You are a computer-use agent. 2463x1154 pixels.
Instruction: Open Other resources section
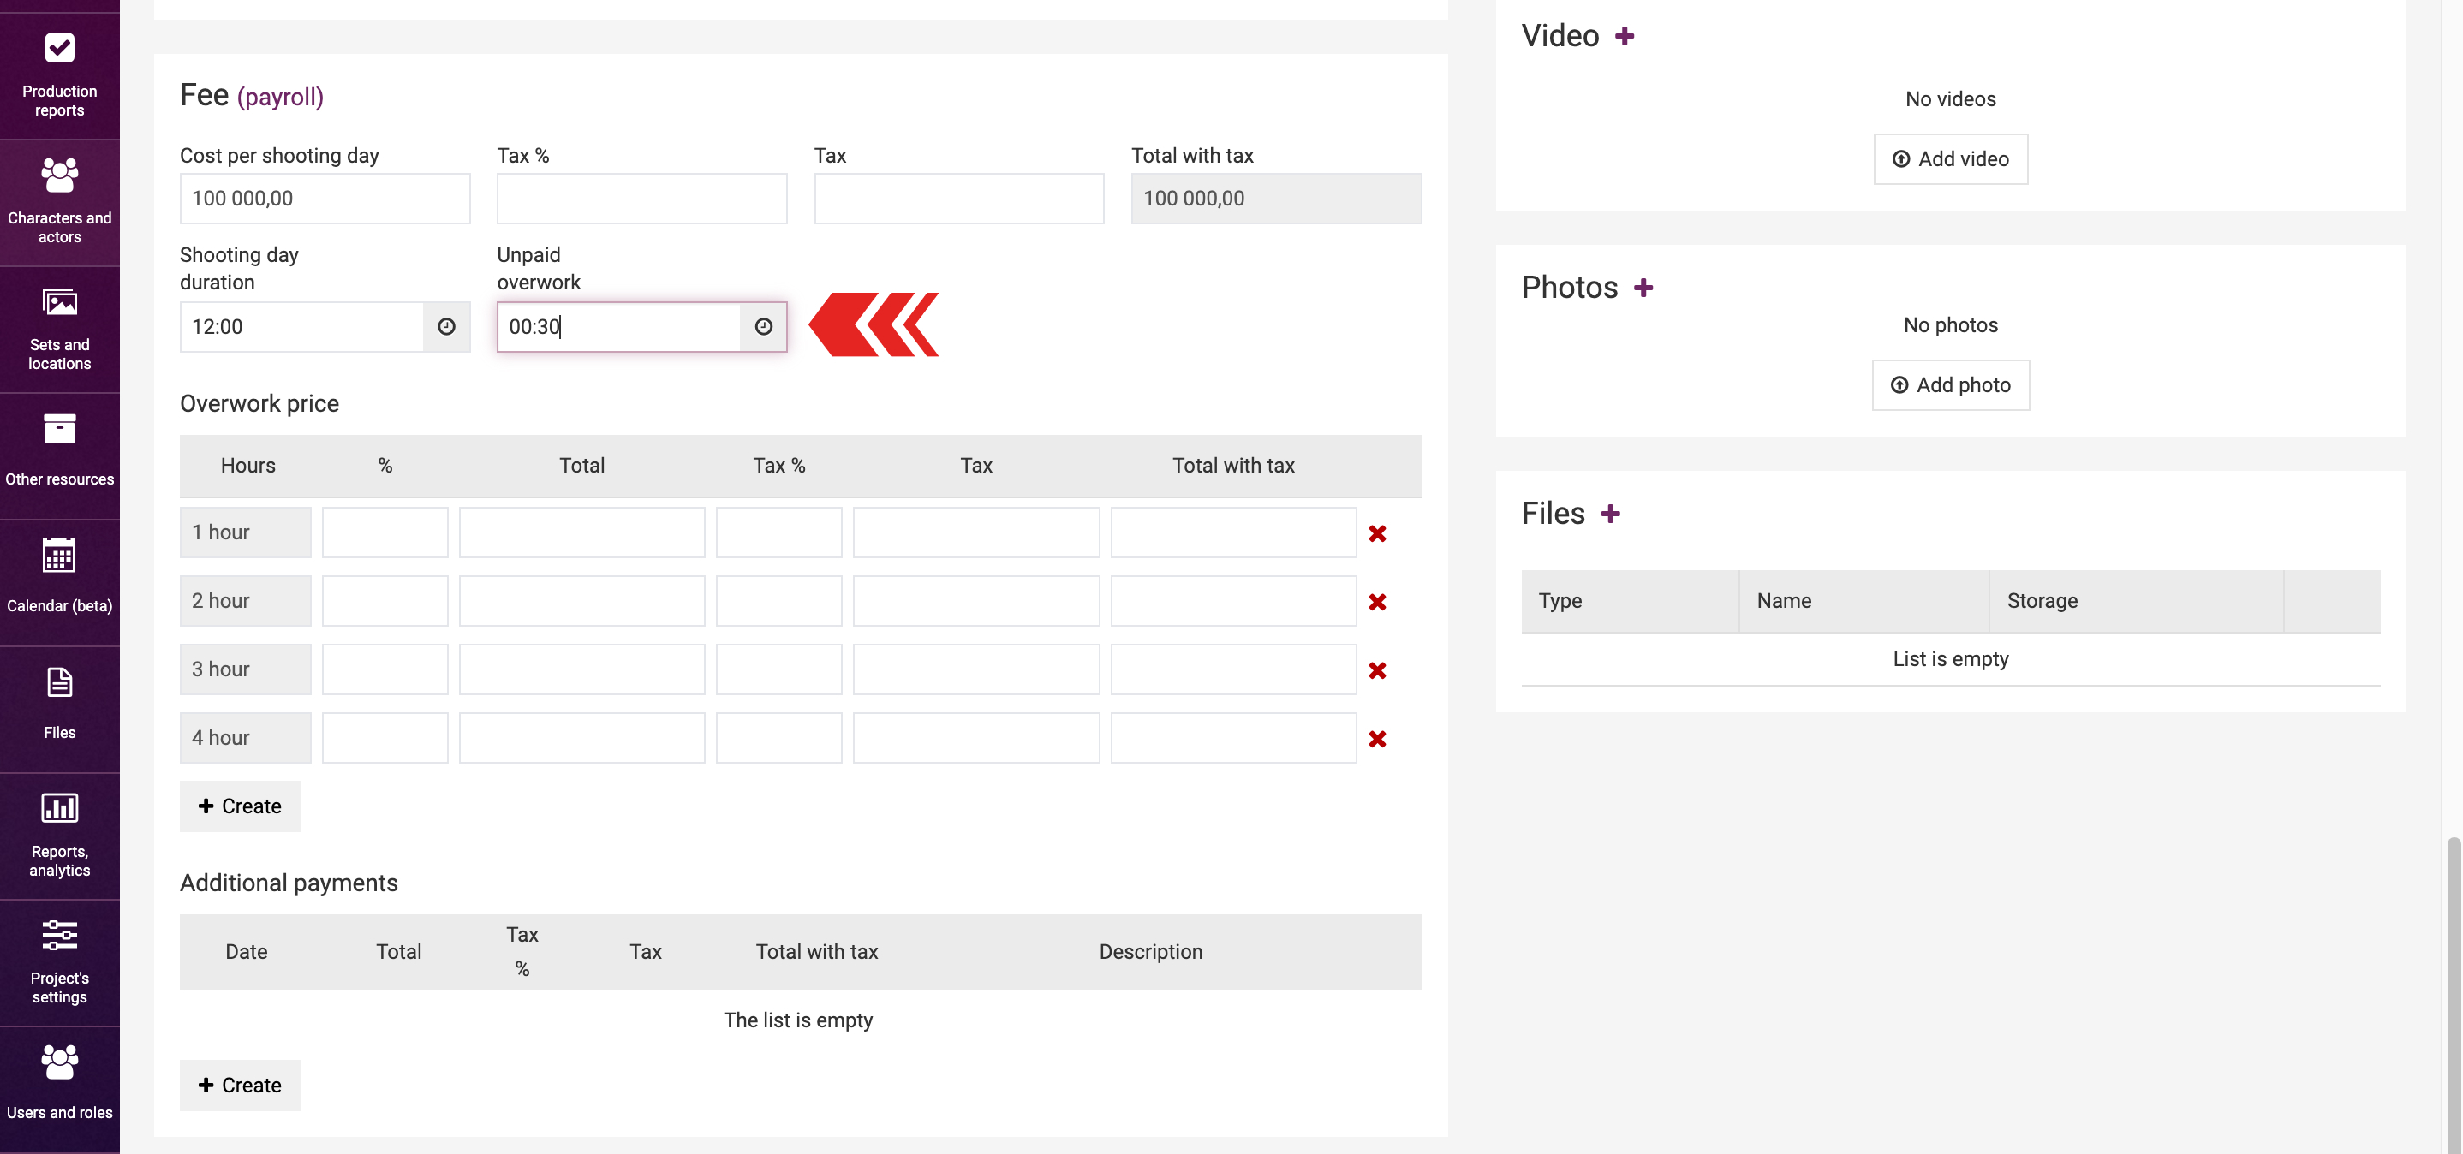click(59, 456)
